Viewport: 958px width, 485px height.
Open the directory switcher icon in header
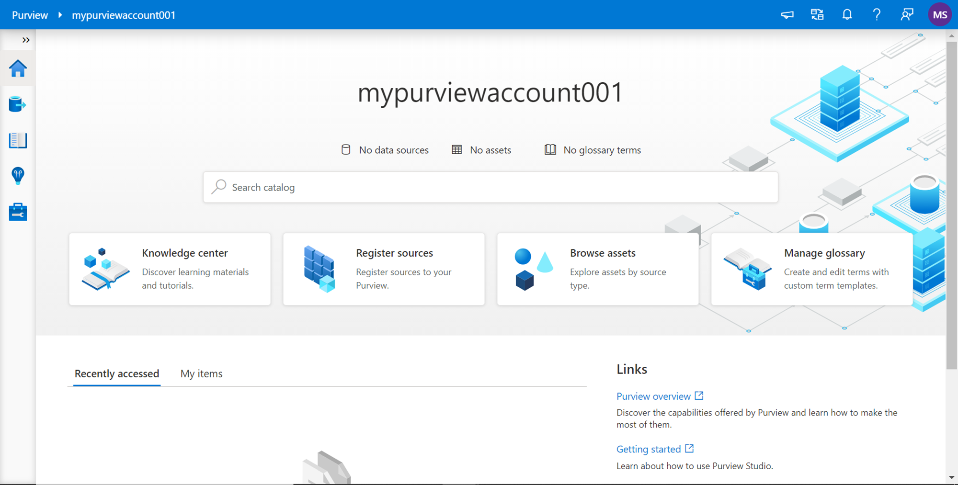[817, 15]
